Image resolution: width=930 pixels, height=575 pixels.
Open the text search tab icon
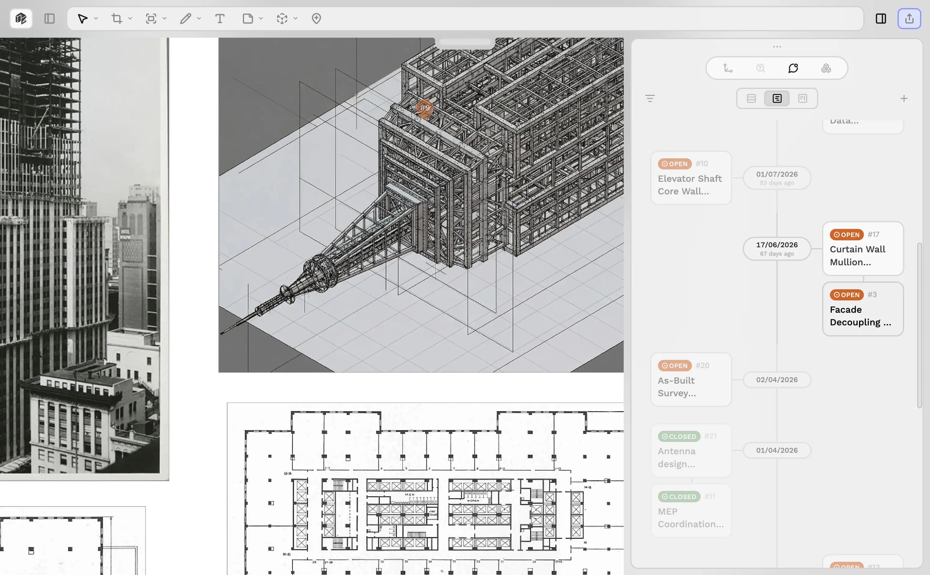click(760, 68)
